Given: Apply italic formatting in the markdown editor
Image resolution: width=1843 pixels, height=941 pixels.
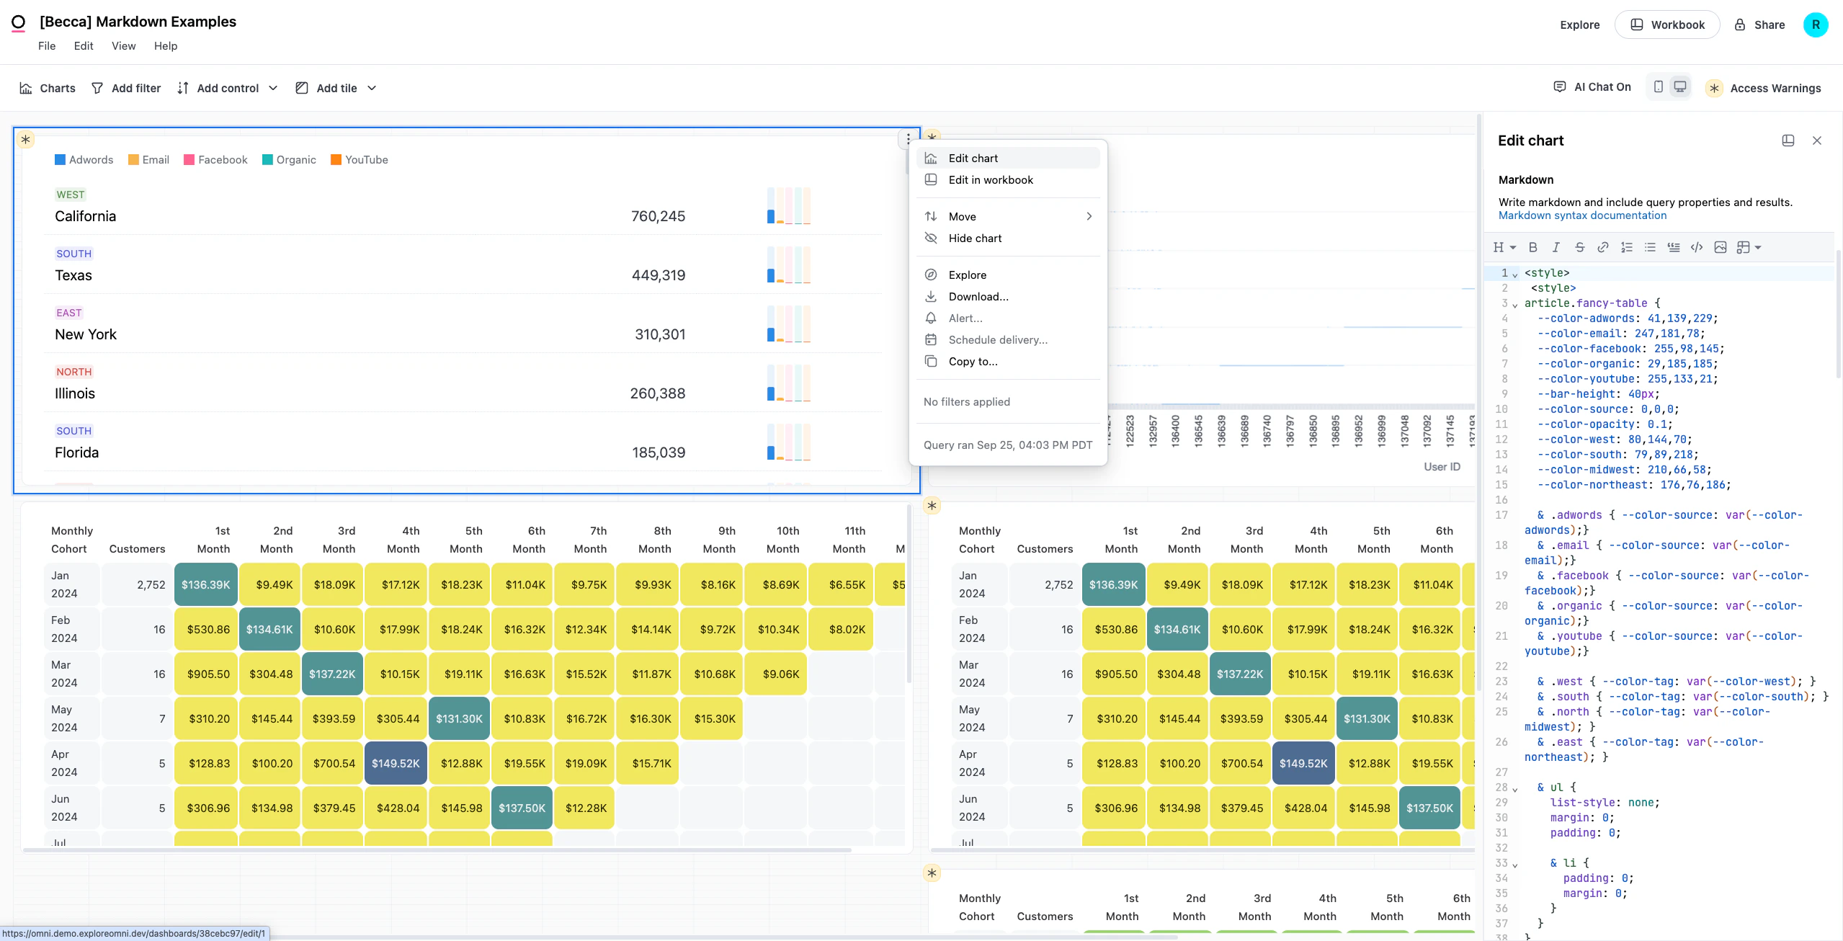Looking at the screenshot, I should (1556, 247).
